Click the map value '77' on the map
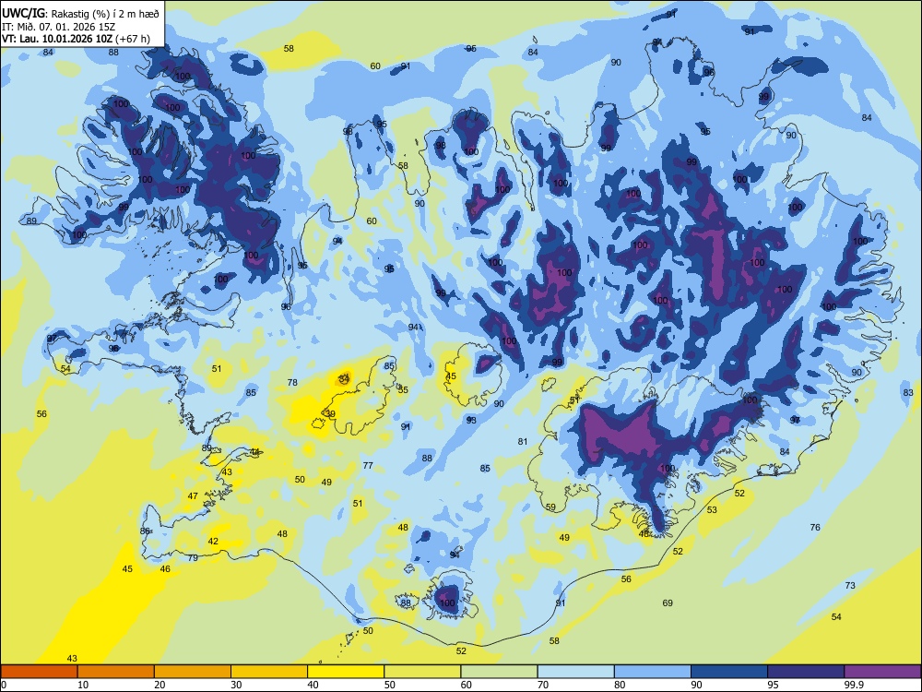 368,465
